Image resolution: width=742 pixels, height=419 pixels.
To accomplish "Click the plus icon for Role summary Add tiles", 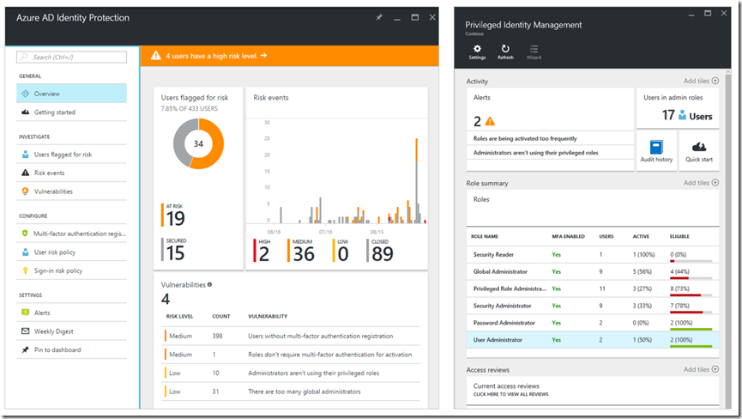I will point(715,183).
